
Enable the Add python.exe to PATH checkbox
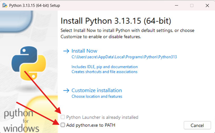63,125
